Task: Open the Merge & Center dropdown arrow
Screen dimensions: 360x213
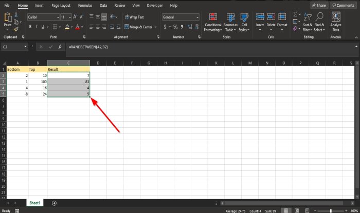Action: pos(156,27)
